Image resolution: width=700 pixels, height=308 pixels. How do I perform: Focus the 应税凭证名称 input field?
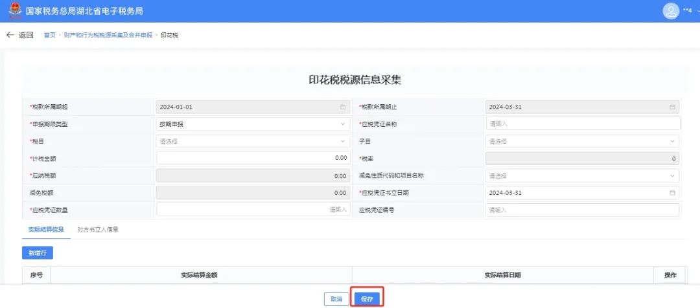point(583,124)
